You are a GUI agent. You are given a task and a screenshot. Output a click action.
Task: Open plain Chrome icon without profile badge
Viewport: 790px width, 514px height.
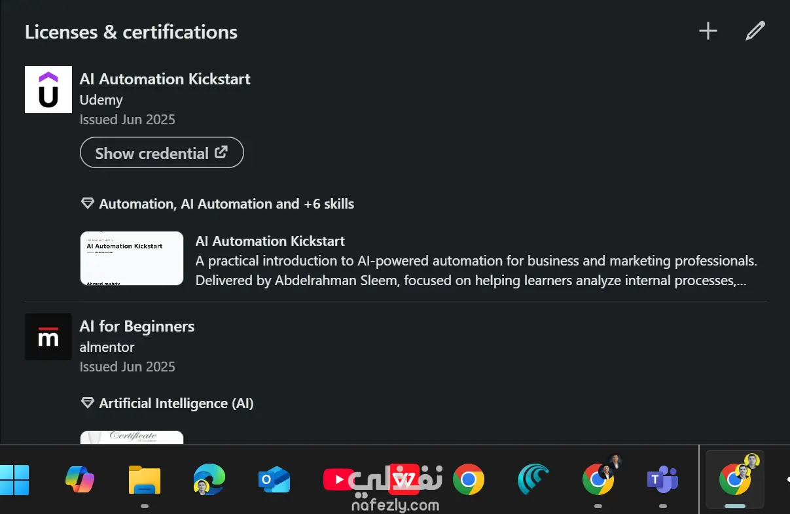coord(469,481)
